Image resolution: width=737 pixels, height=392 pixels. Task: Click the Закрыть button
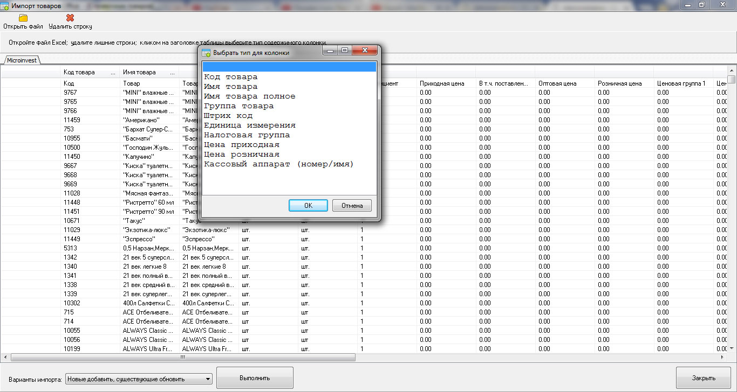704,378
